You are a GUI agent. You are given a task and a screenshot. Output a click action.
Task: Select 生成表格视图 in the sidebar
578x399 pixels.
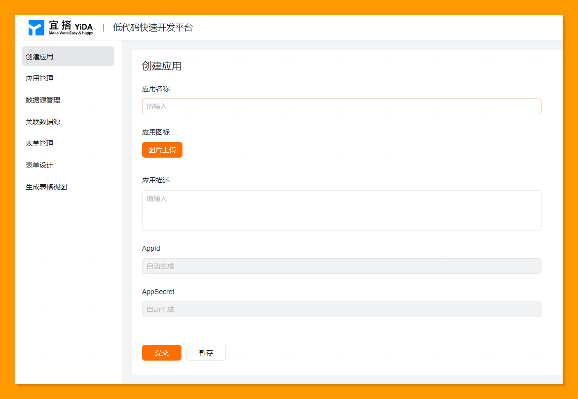46,187
